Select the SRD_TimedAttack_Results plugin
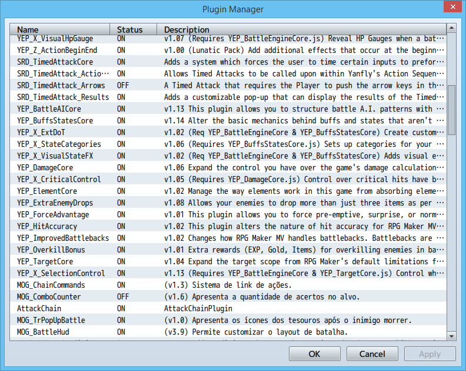This screenshot has height=371, width=466. [x=228, y=97]
